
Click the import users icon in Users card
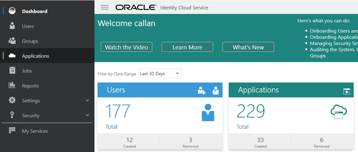click(x=215, y=91)
